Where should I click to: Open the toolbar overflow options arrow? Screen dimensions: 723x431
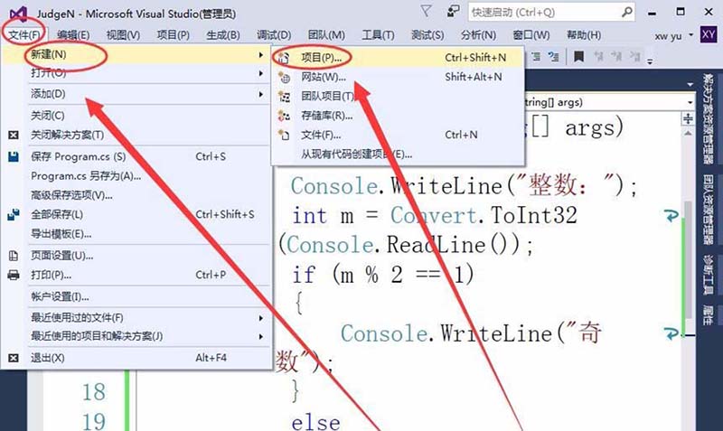click(x=650, y=61)
